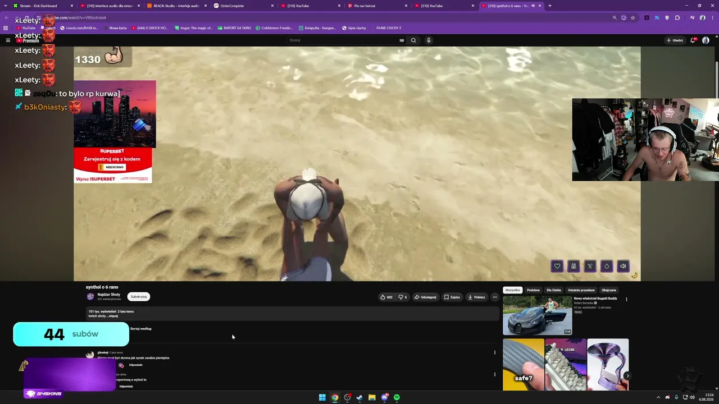The height and width of the screenshot is (404, 719).
Task: Open the Najdżer Shoty channel name link
Action: [109, 295]
